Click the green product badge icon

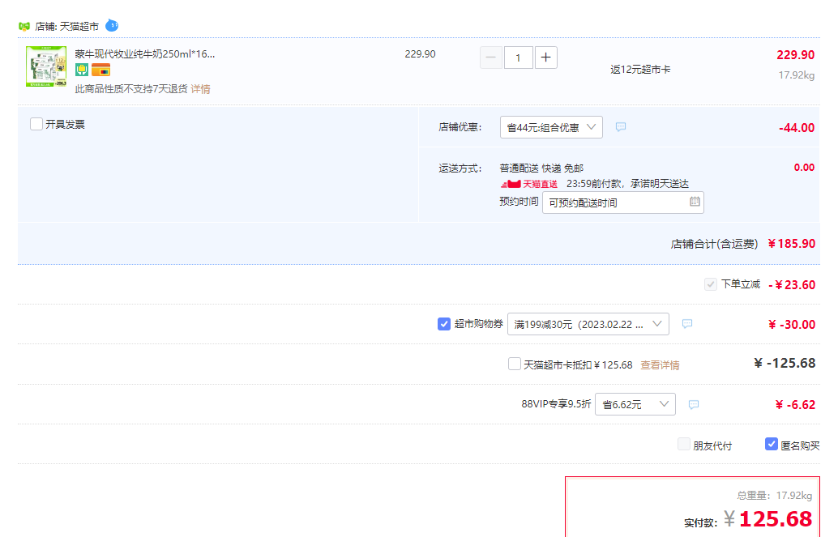[x=82, y=70]
